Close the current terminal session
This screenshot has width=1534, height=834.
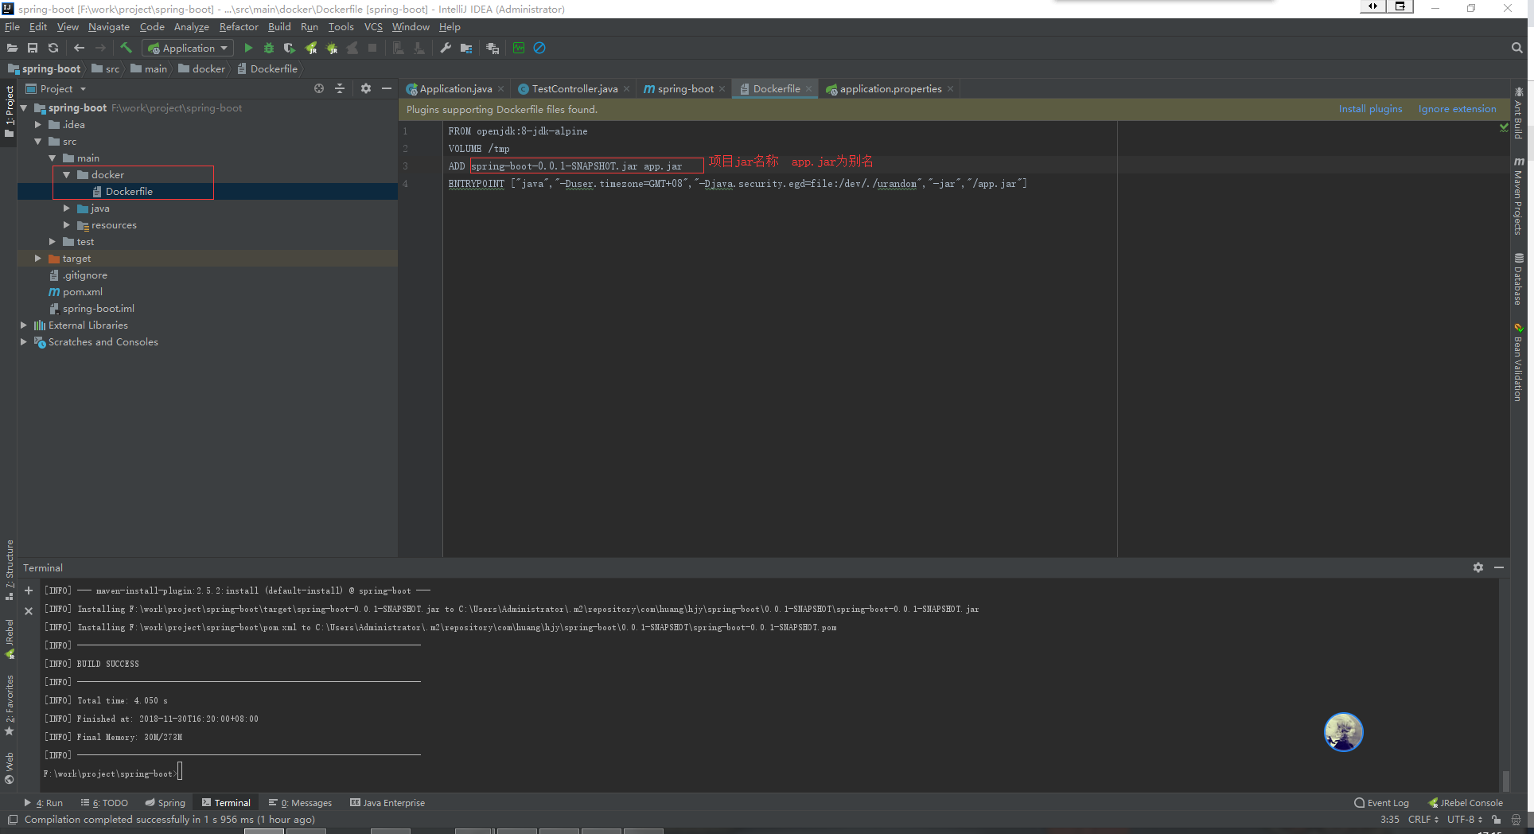tap(29, 611)
